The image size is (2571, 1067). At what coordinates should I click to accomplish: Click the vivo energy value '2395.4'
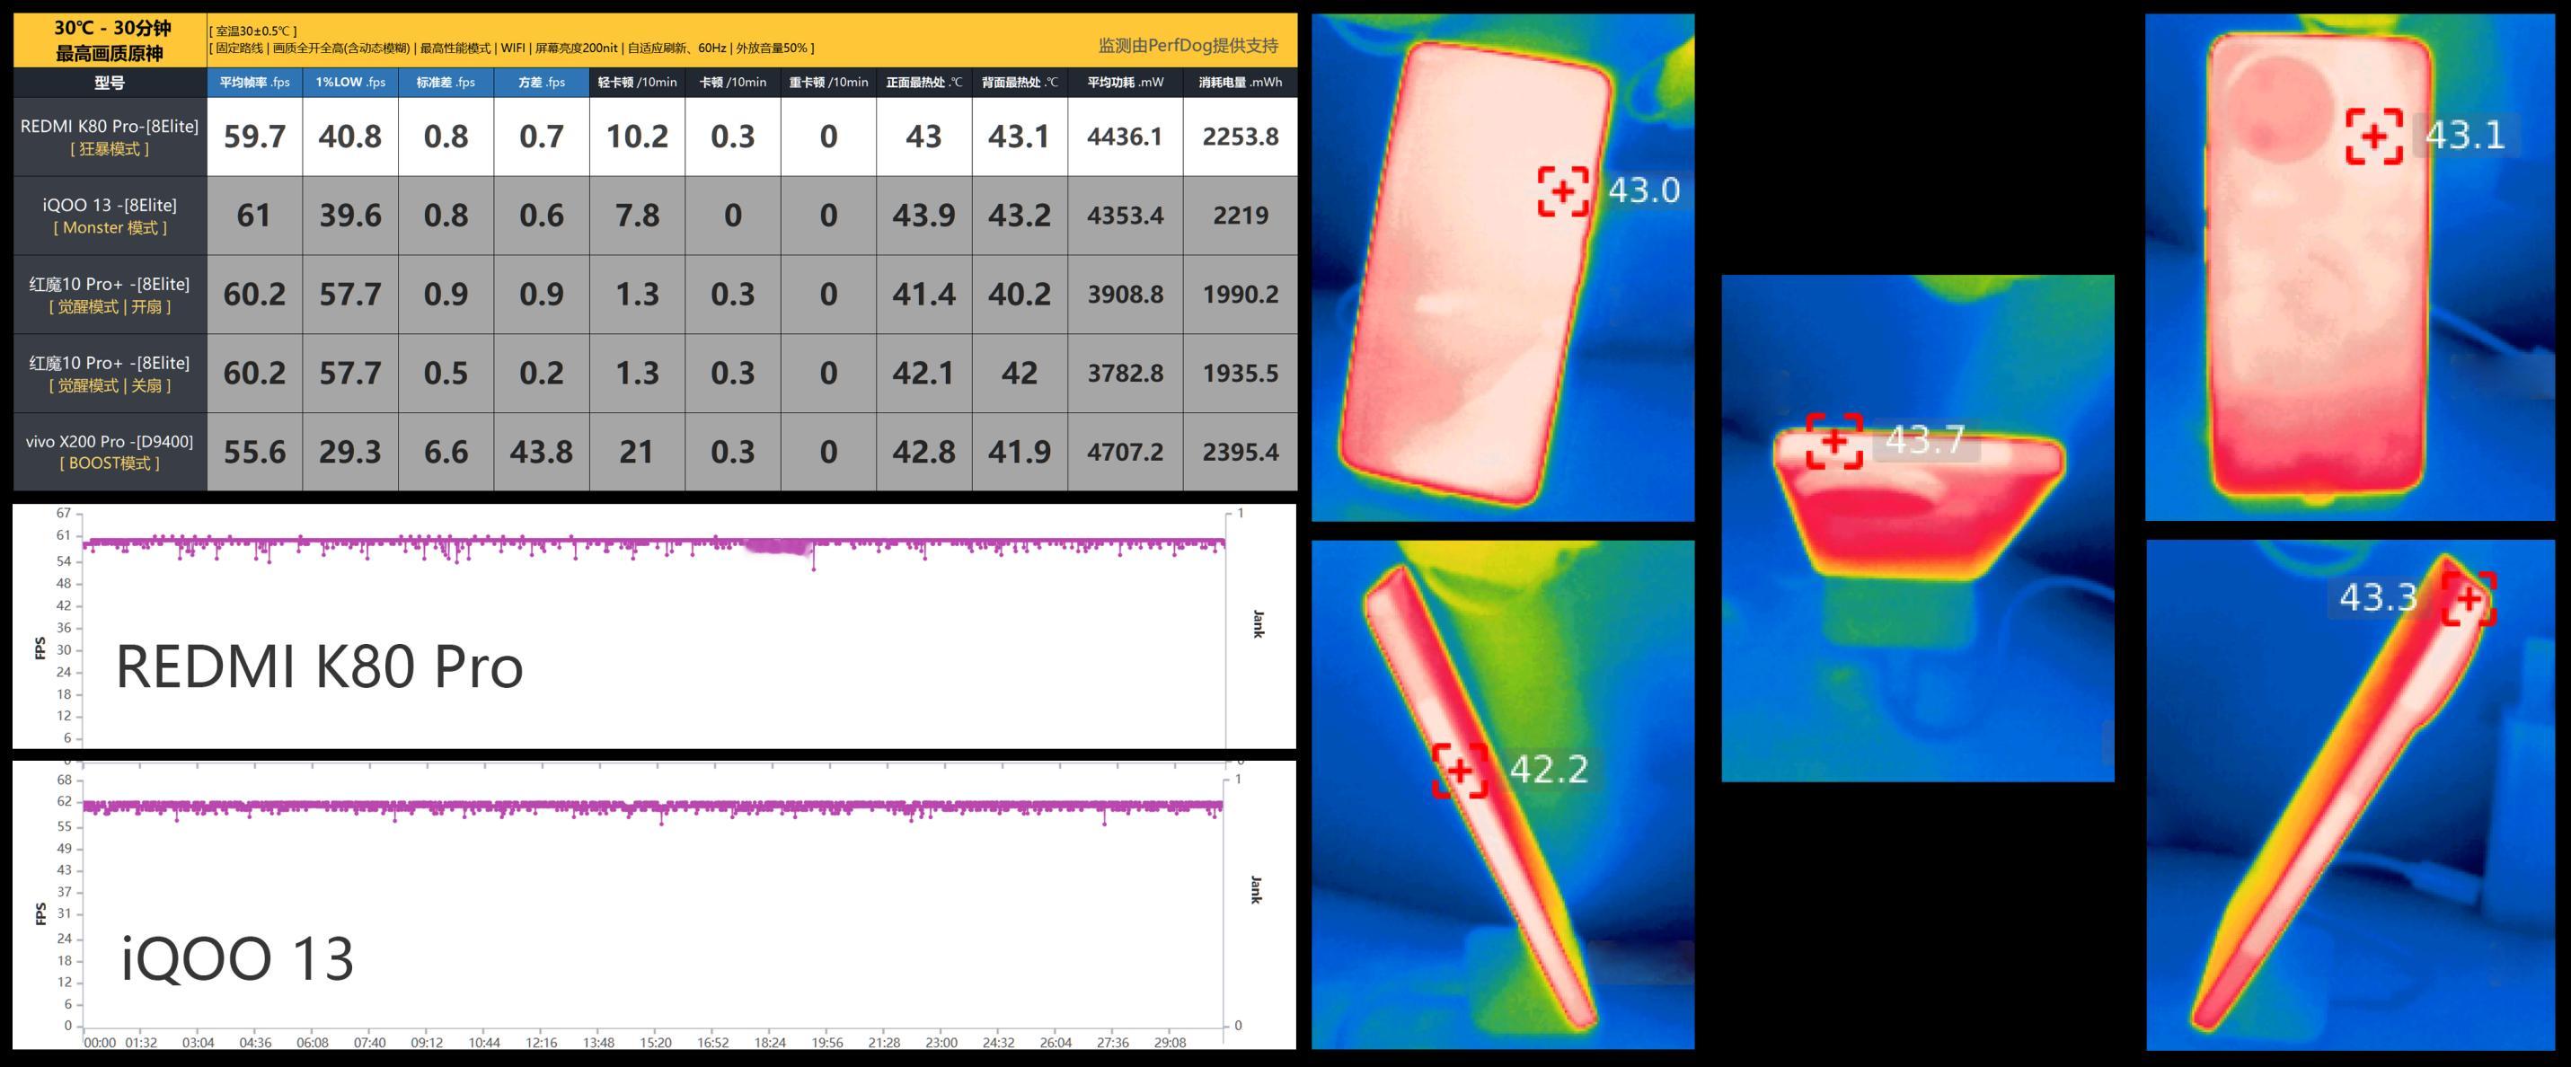1241,452
